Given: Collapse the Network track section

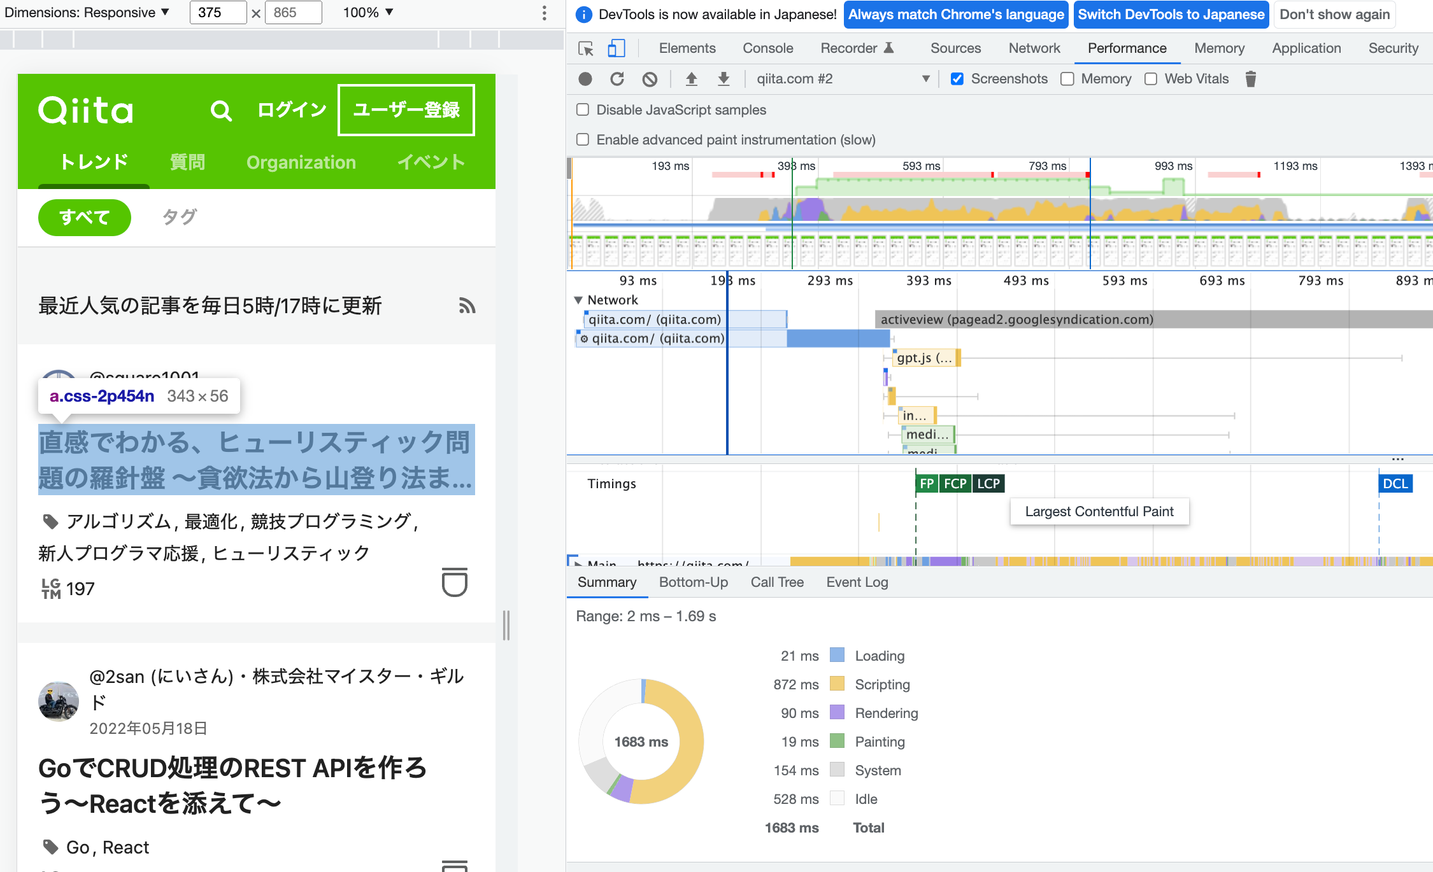Looking at the screenshot, I should [x=578, y=300].
